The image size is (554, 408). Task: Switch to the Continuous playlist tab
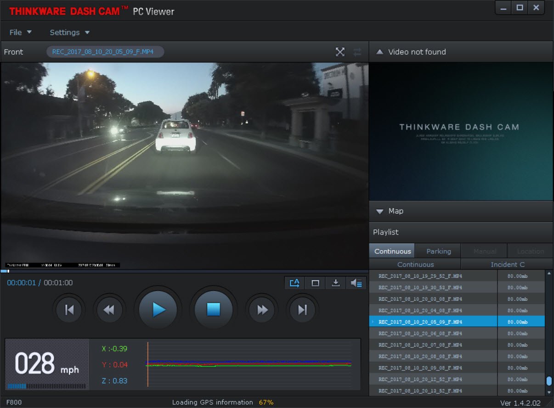point(392,251)
